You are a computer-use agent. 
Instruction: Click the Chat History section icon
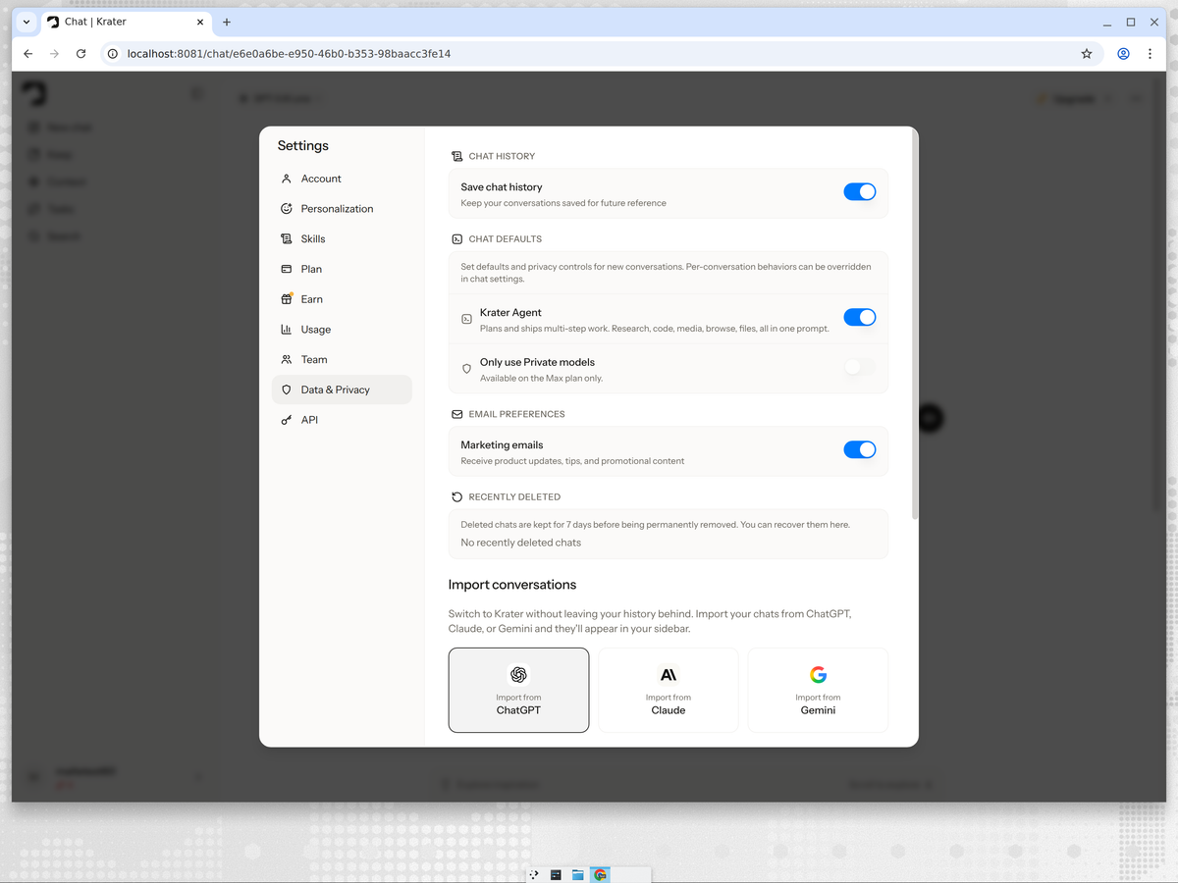[x=456, y=156]
